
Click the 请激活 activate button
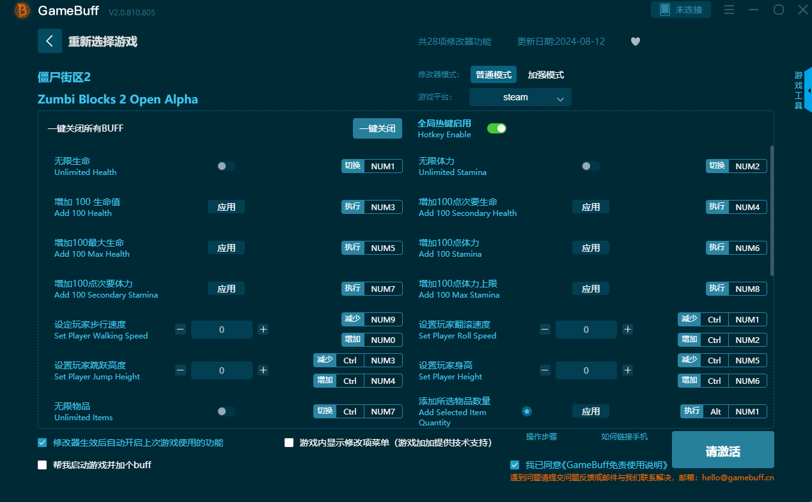point(722,451)
